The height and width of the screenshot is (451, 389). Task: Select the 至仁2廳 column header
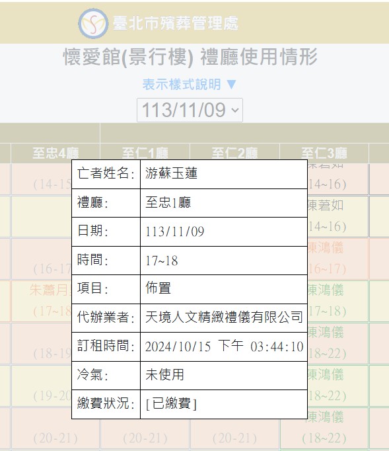point(234,153)
